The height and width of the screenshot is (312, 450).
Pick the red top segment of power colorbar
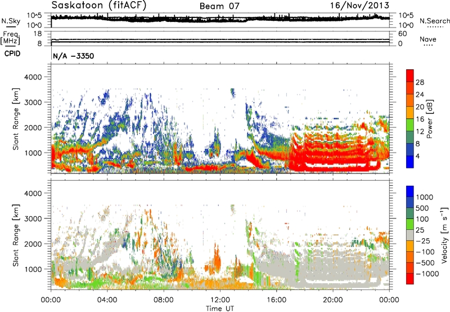click(410, 75)
